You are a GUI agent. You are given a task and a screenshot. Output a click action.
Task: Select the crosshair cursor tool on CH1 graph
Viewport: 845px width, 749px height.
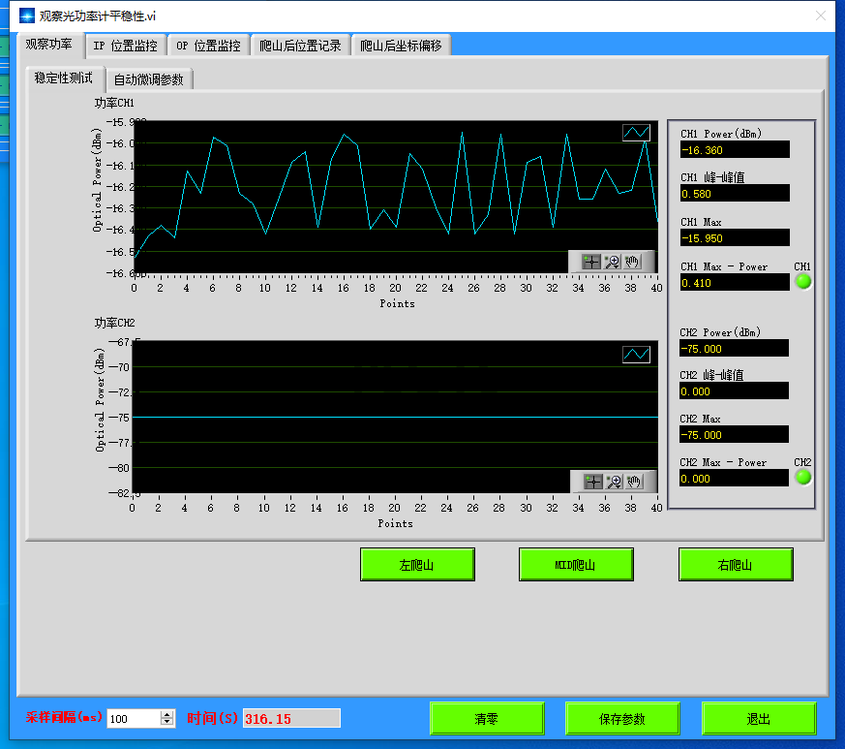coord(590,261)
